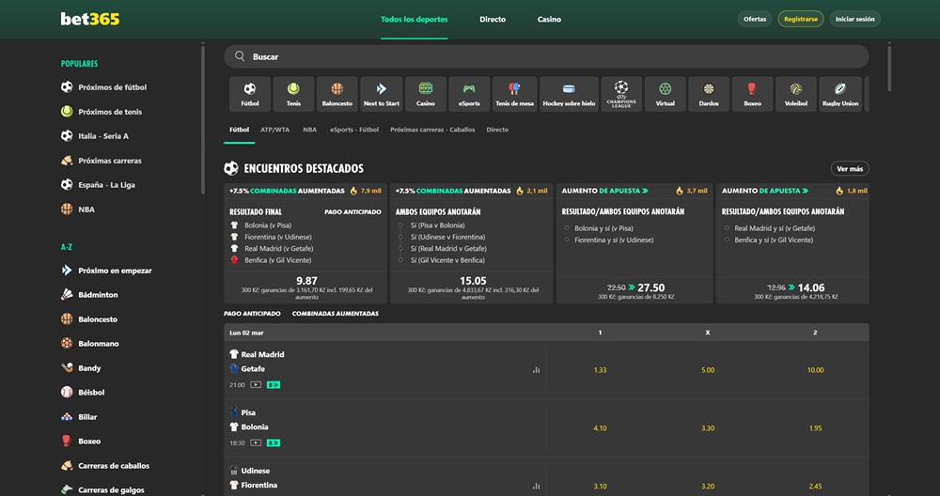Open Bádminton in sidebar
The image size is (940, 496).
point(89,295)
